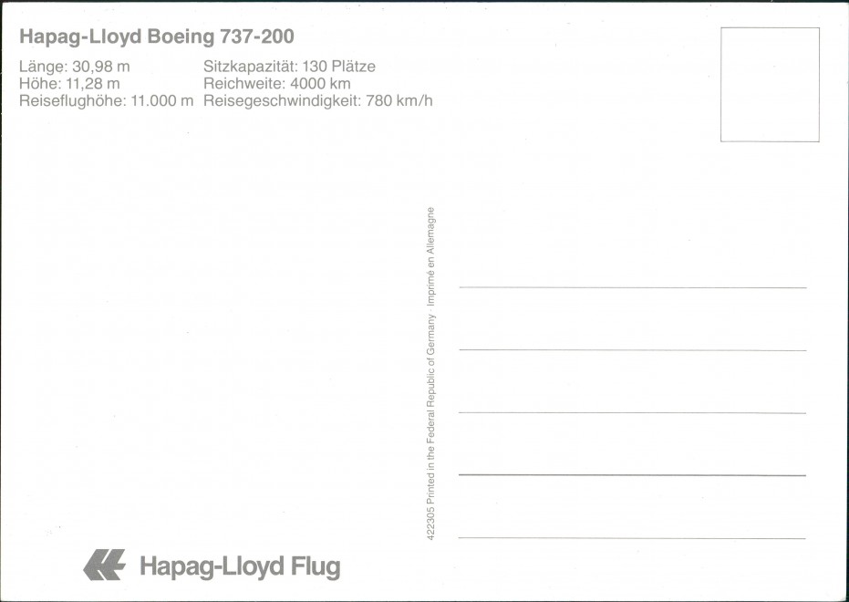The image size is (849, 602).
Task: Click the Reisegeschwindigkeit: 780 km/h text
Action: 318,101
